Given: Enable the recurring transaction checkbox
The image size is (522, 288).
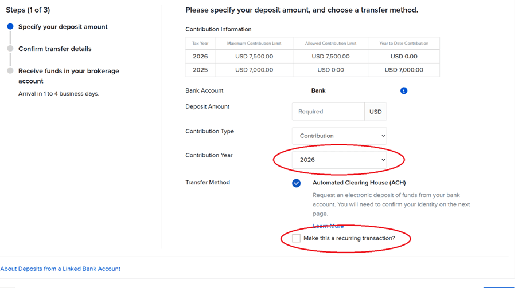Looking at the screenshot, I should click(296, 238).
